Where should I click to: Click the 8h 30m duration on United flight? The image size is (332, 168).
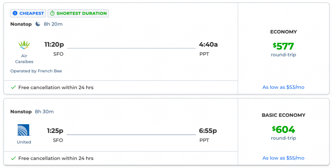[44, 112]
